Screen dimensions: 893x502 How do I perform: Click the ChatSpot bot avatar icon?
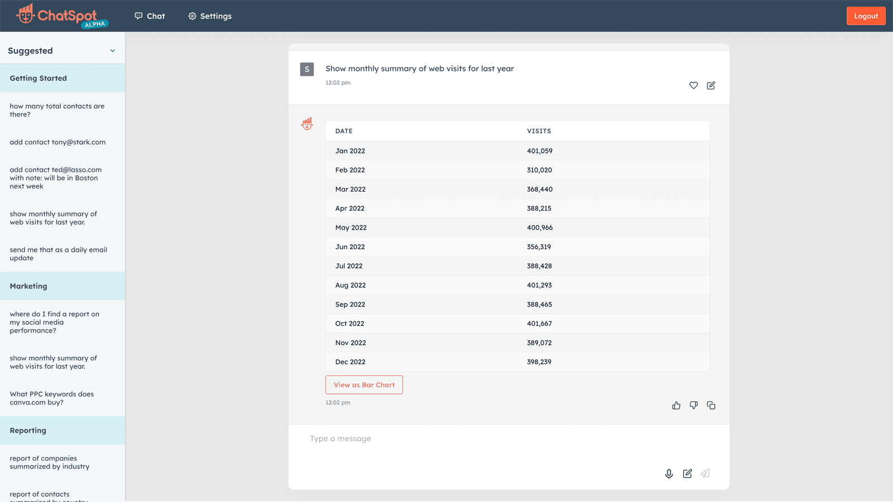[307, 124]
